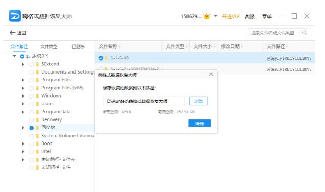Click the app logo icon
The width and height of the screenshot is (325, 192).
(15, 16)
